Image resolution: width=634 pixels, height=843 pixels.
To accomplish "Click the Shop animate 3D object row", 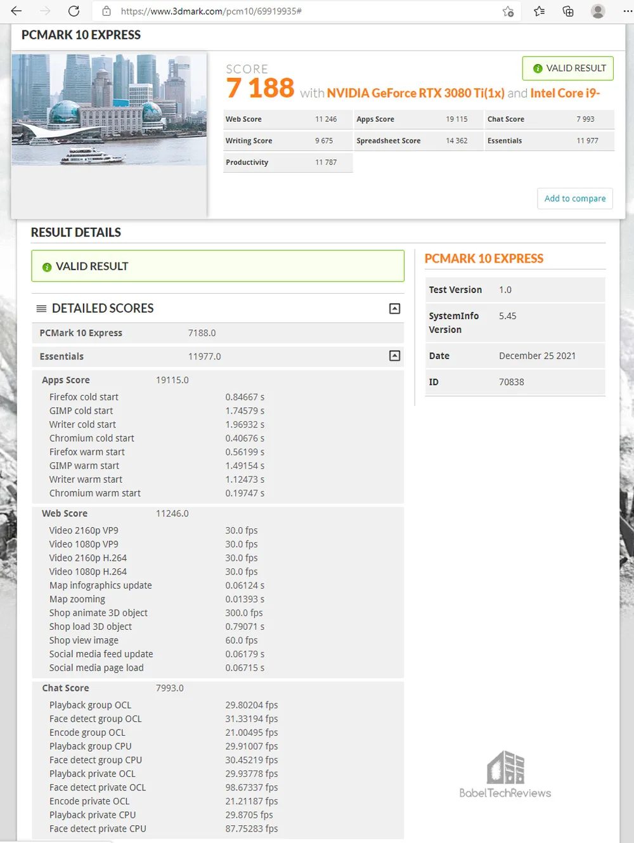I will coord(218,613).
